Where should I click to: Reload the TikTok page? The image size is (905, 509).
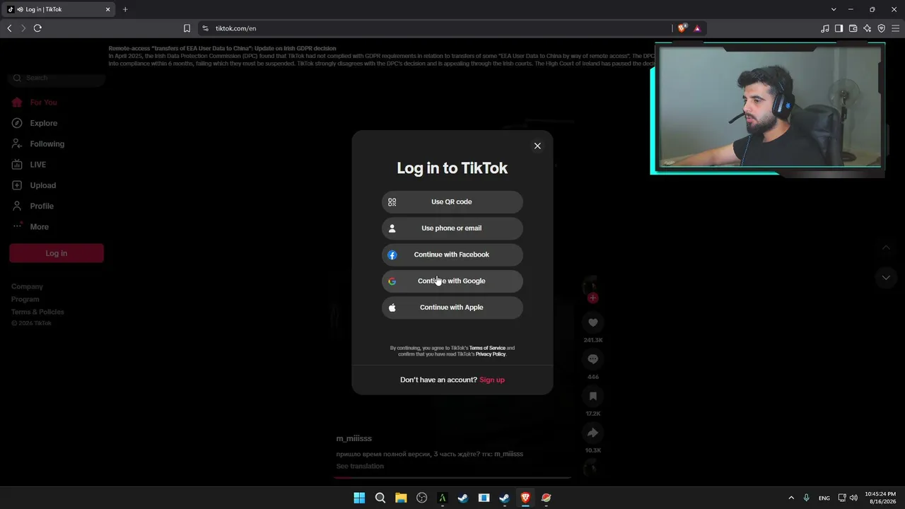click(x=37, y=28)
